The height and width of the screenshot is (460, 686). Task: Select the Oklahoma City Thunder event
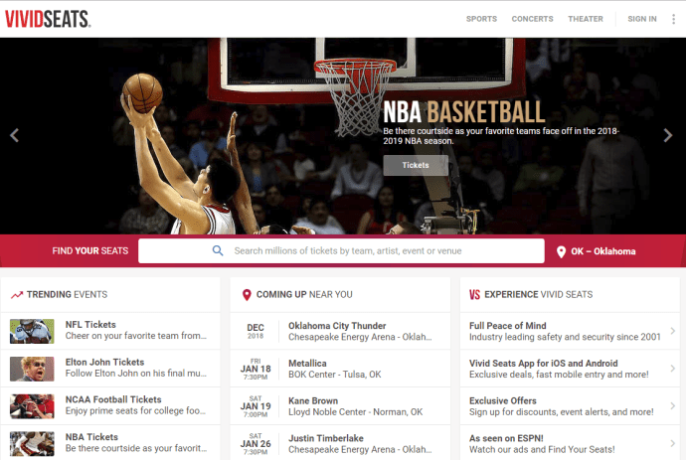point(340,331)
